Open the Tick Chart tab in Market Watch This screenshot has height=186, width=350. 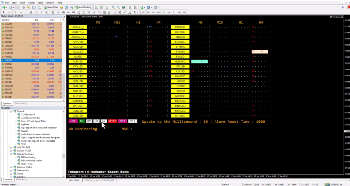point(20,104)
